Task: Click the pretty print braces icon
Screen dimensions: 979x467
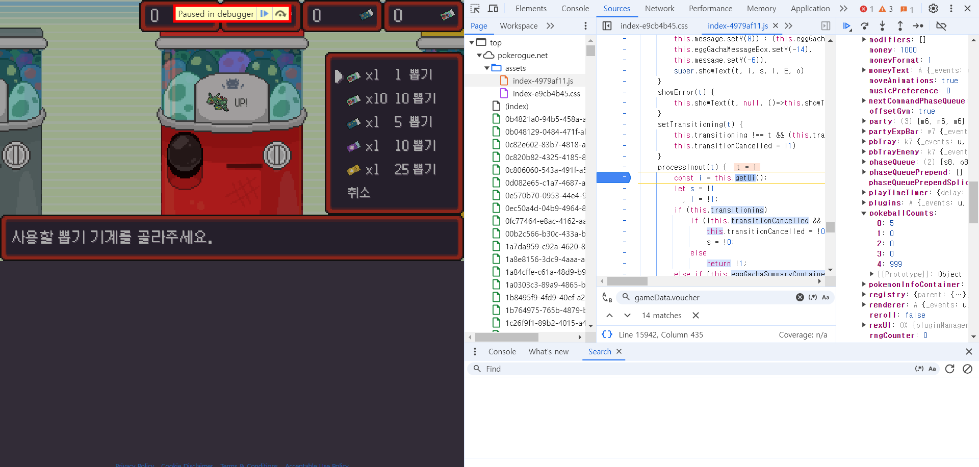Action: (607, 335)
